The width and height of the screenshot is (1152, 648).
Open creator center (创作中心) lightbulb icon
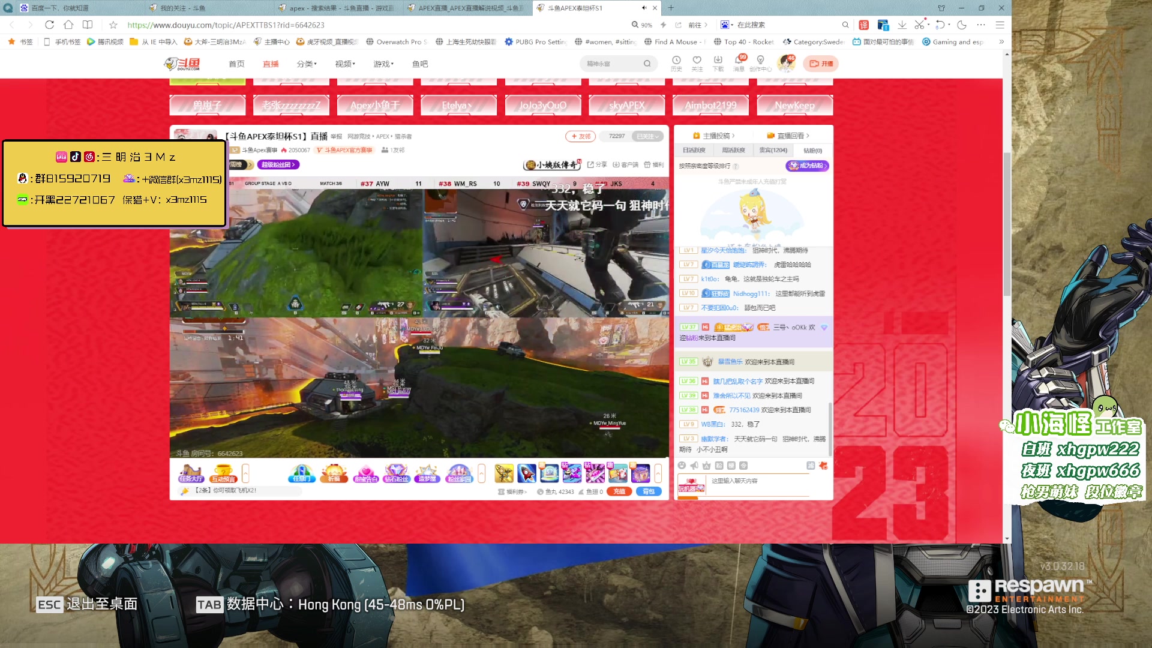(x=760, y=64)
